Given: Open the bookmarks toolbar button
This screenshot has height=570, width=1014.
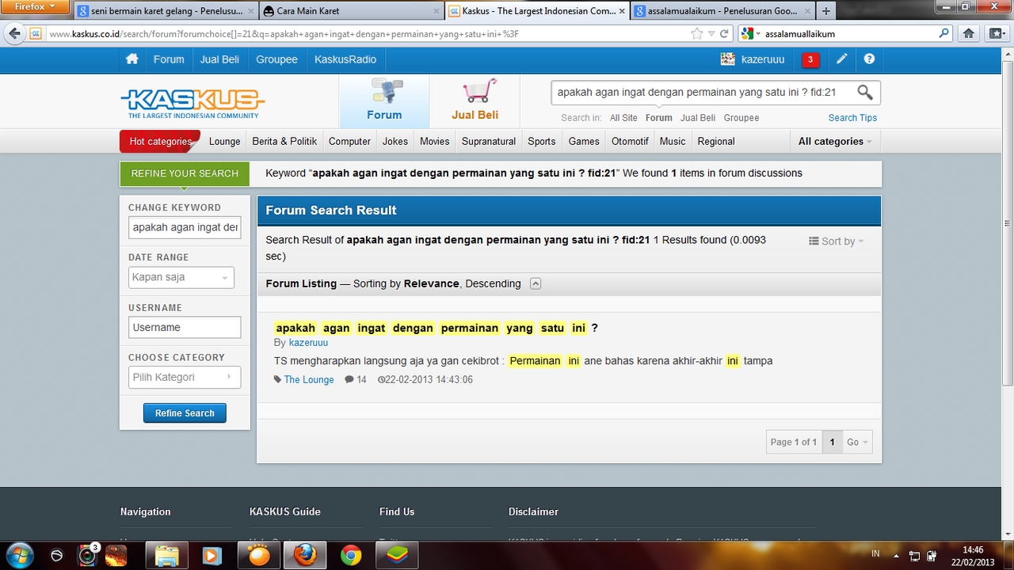Looking at the screenshot, I should coord(996,34).
